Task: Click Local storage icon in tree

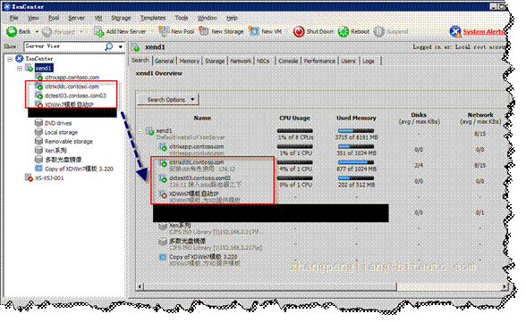Action: (x=38, y=132)
